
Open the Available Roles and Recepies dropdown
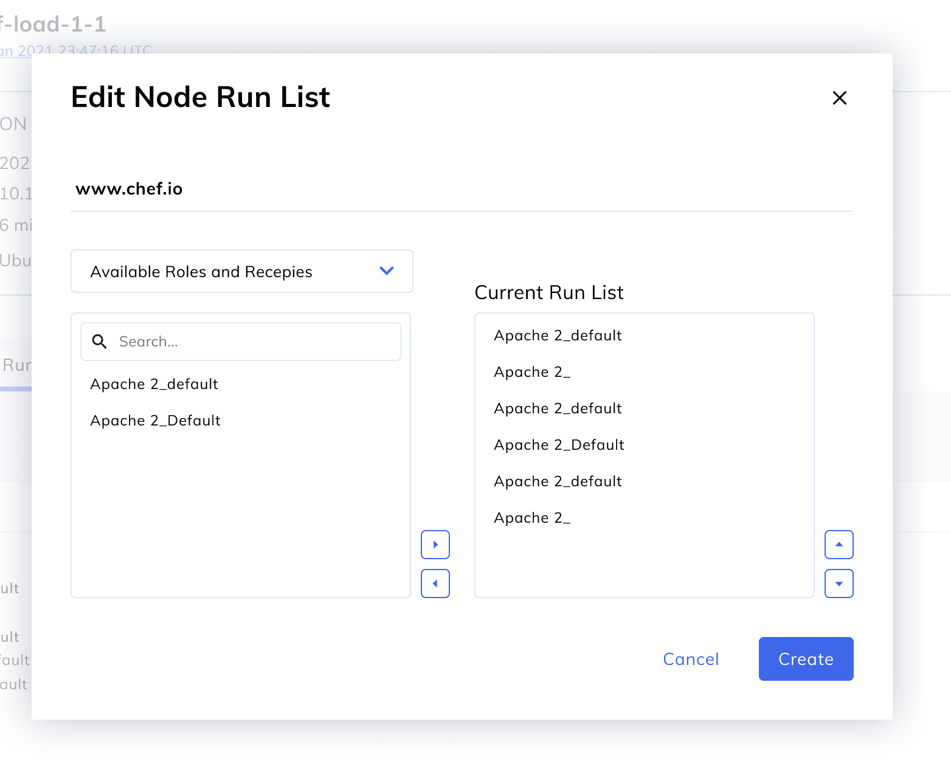coord(241,271)
